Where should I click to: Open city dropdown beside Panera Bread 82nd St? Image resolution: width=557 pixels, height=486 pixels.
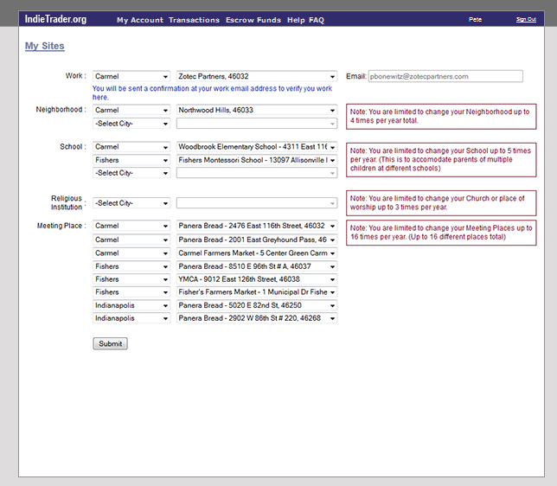(131, 305)
